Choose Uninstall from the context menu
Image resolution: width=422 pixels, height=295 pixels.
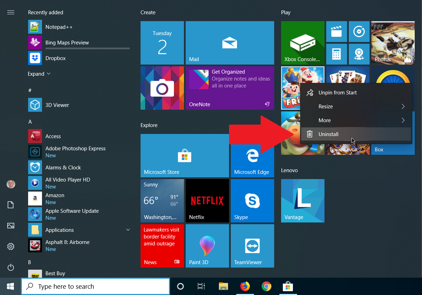[356, 134]
